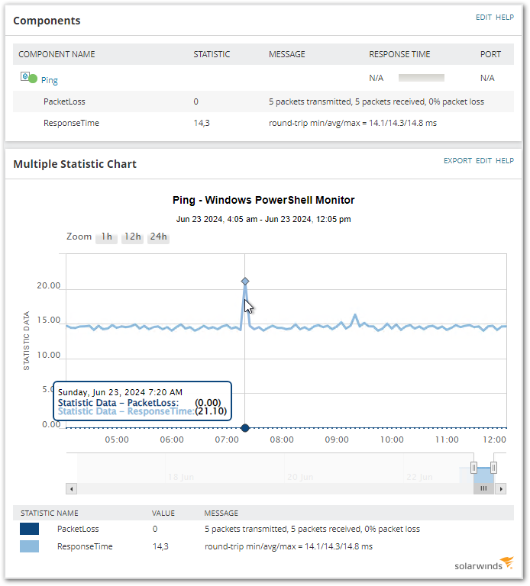Image resolution: width=530 pixels, height=586 pixels.
Task: Click the chart title Ping - Windows PowerShell Monitor
Action: click(263, 200)
